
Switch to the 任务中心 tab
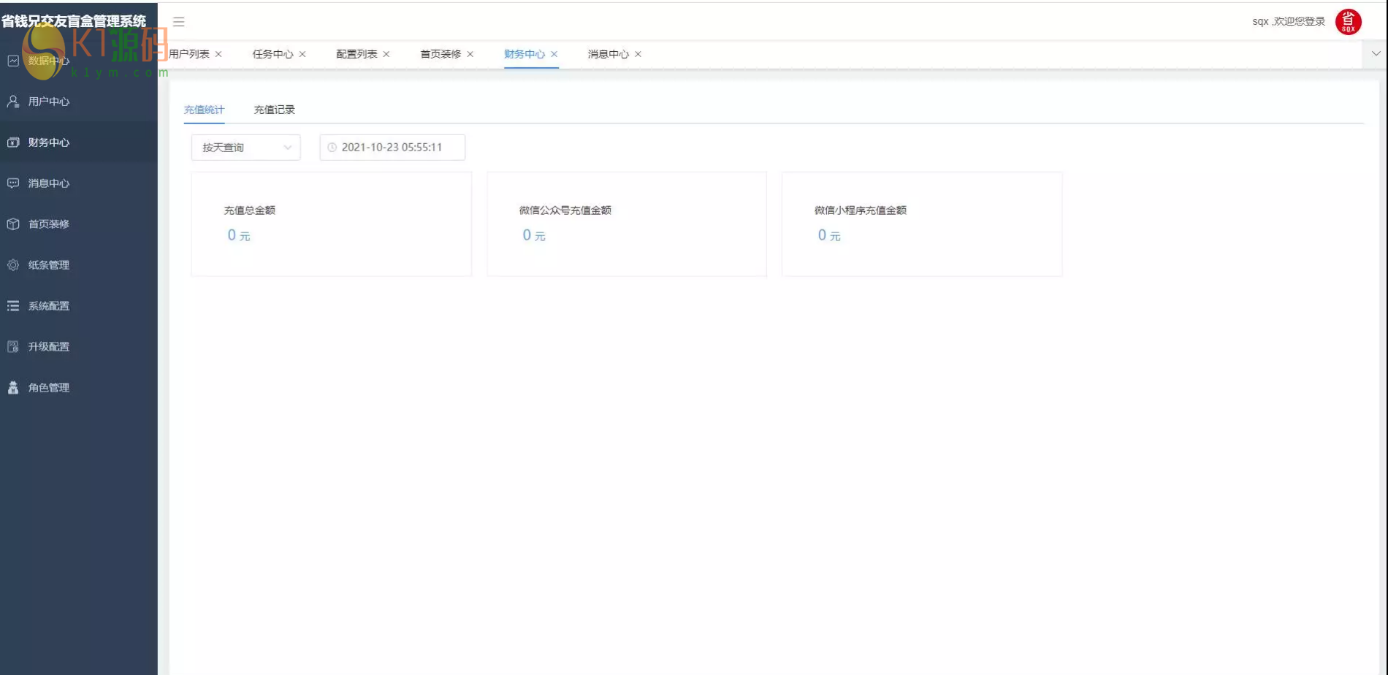click(272, 54)
